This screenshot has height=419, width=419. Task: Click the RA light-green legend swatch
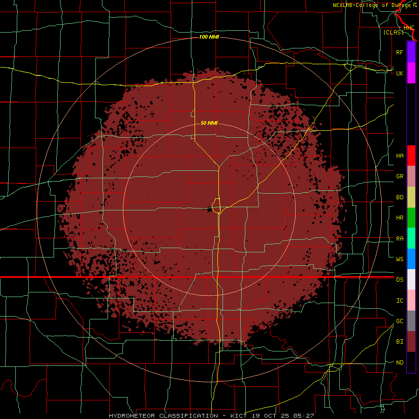tap(411, 238)
